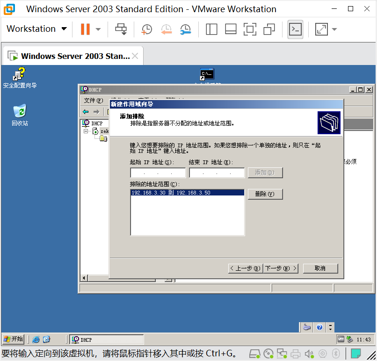Click the language bar keyboard icon
This screenshot has height=361, width=377.
[x=306, y=327]
